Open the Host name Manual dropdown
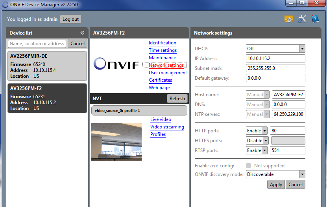 point(258,95)
